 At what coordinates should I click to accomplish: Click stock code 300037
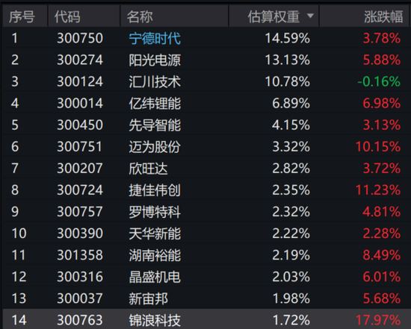(80, 298)
